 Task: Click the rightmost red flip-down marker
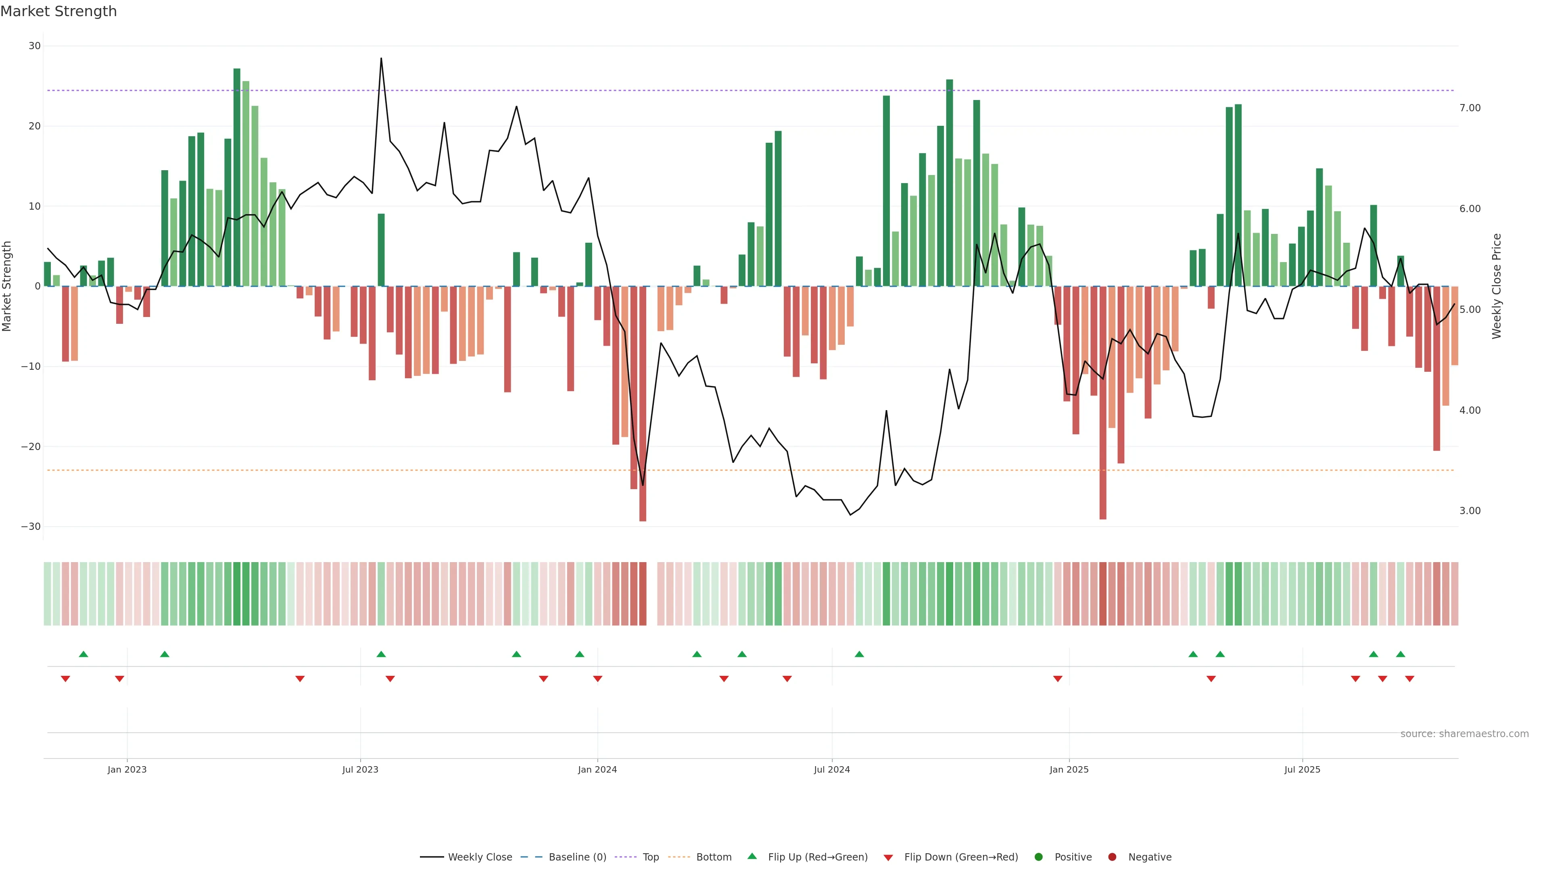[1409, 679]
